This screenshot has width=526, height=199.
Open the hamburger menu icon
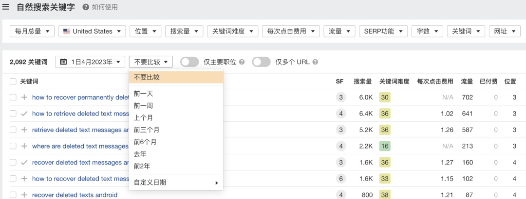click(x=5, y=7)
